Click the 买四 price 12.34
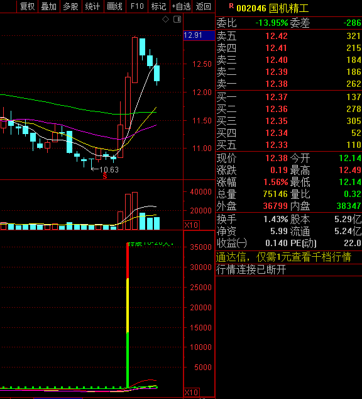 coord(277,133)
